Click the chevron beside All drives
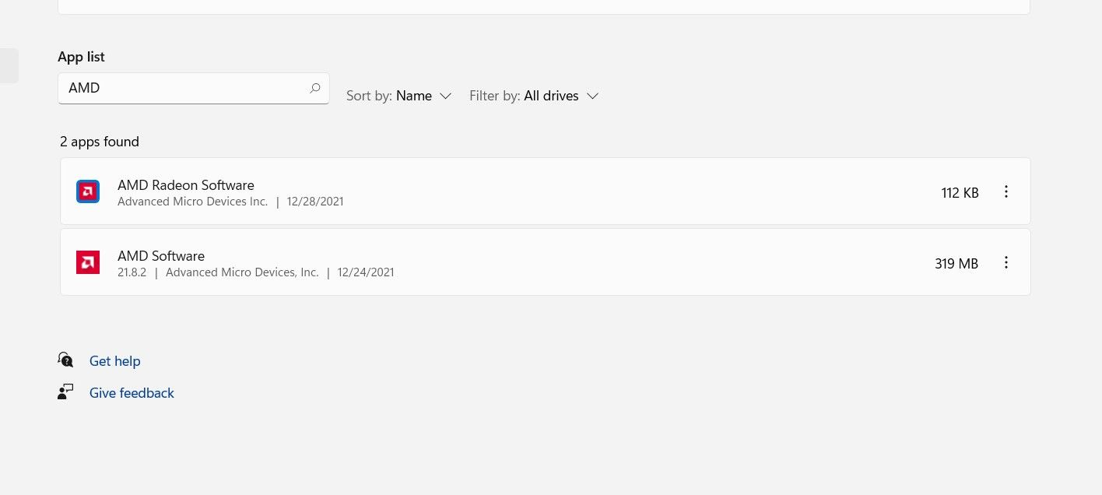Viewport: 1102px width, 495px height. coord(592,96)
